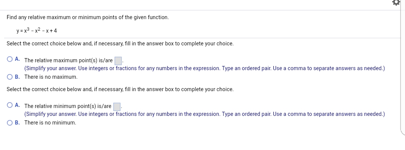Image resolution: width=405 pixels, height=150 pixels.
Task: Click the text "The relative minimum point(s) is/are"
Action: point(68,106)
